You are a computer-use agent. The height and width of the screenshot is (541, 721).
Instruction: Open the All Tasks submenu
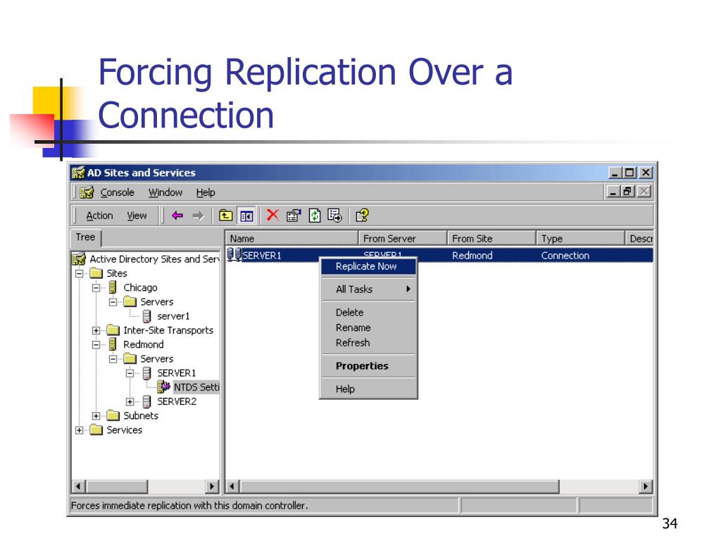coord(368,290)
